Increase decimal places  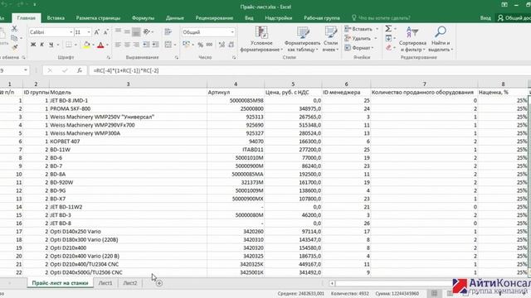click(x=222, y=45)
